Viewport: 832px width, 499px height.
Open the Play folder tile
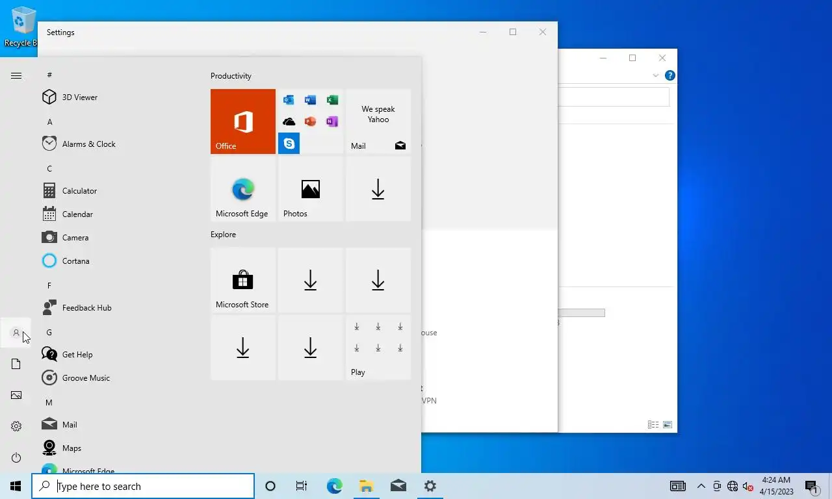click(x=378, y=348)
